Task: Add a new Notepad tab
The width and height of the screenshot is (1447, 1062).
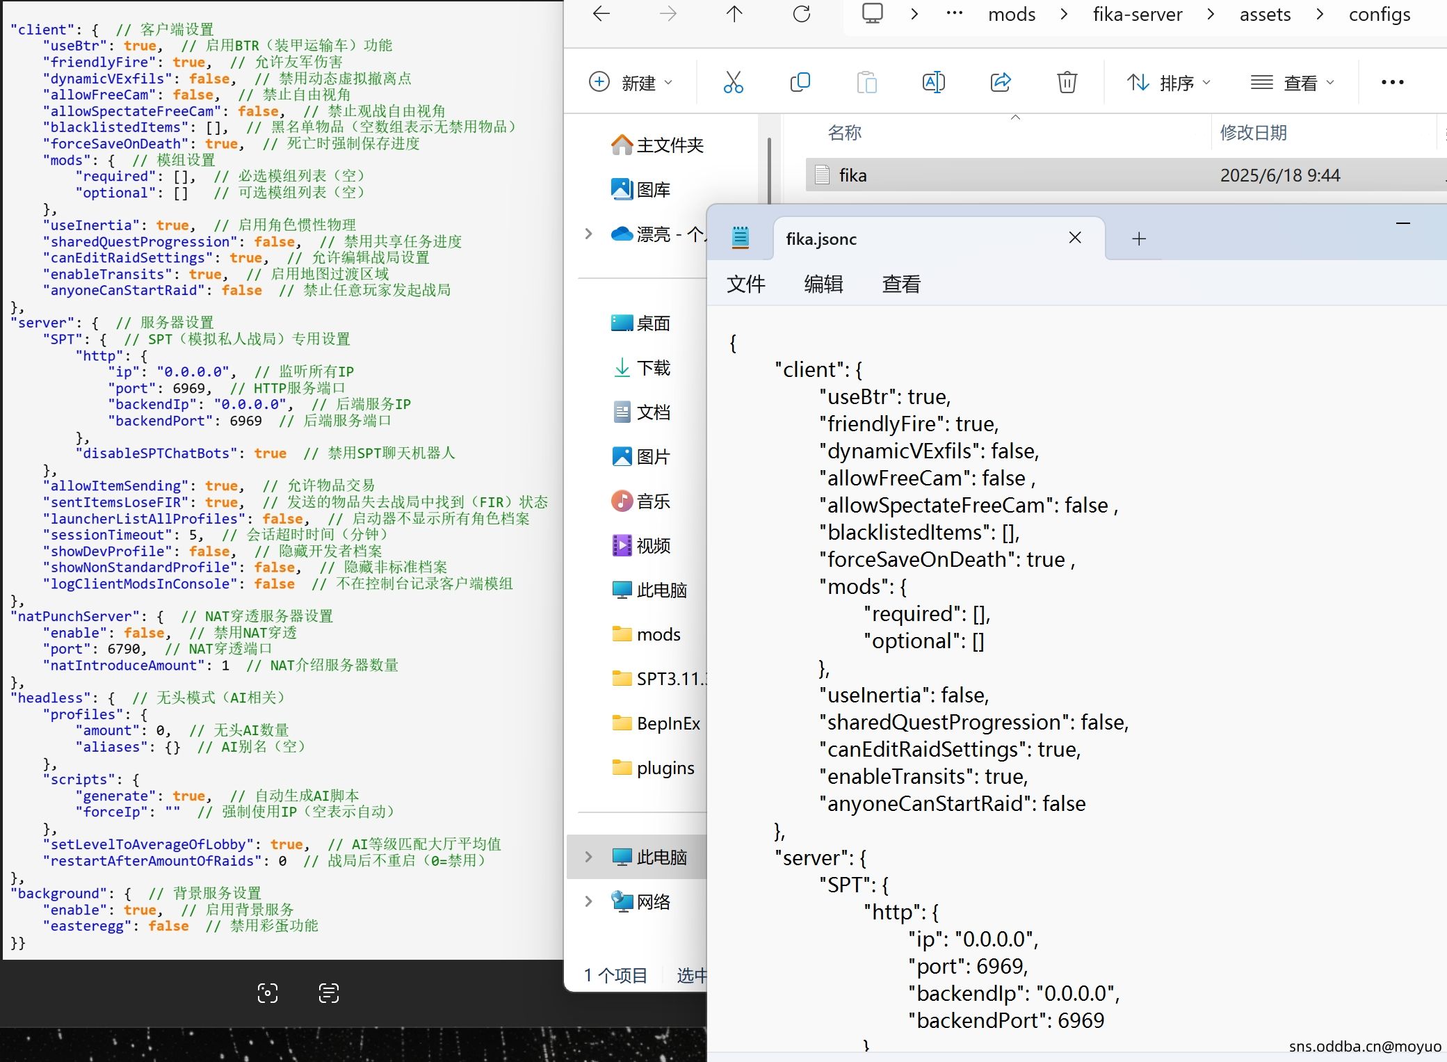Action: pyautogui.click(x=1138, y=239)
